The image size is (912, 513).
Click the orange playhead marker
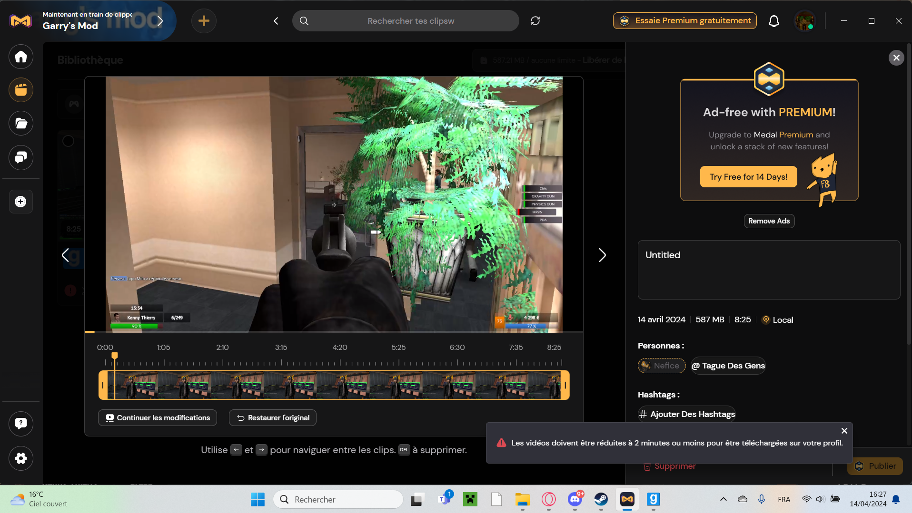pos(115,356)
